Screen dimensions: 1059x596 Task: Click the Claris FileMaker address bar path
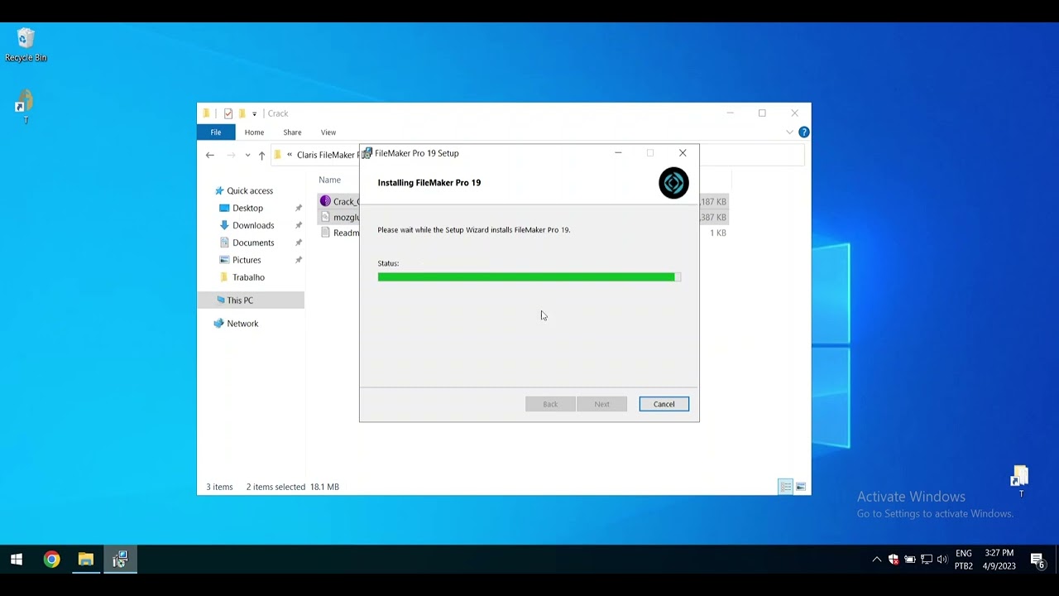tap(328, 155)
